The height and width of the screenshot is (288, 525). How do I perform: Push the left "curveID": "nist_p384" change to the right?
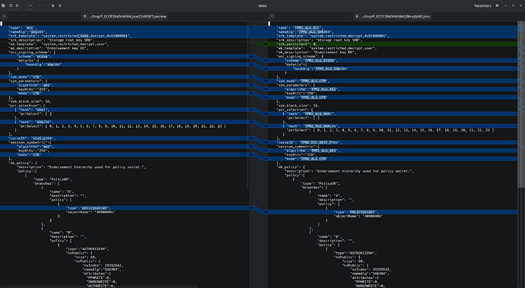[x=251, y=138]
